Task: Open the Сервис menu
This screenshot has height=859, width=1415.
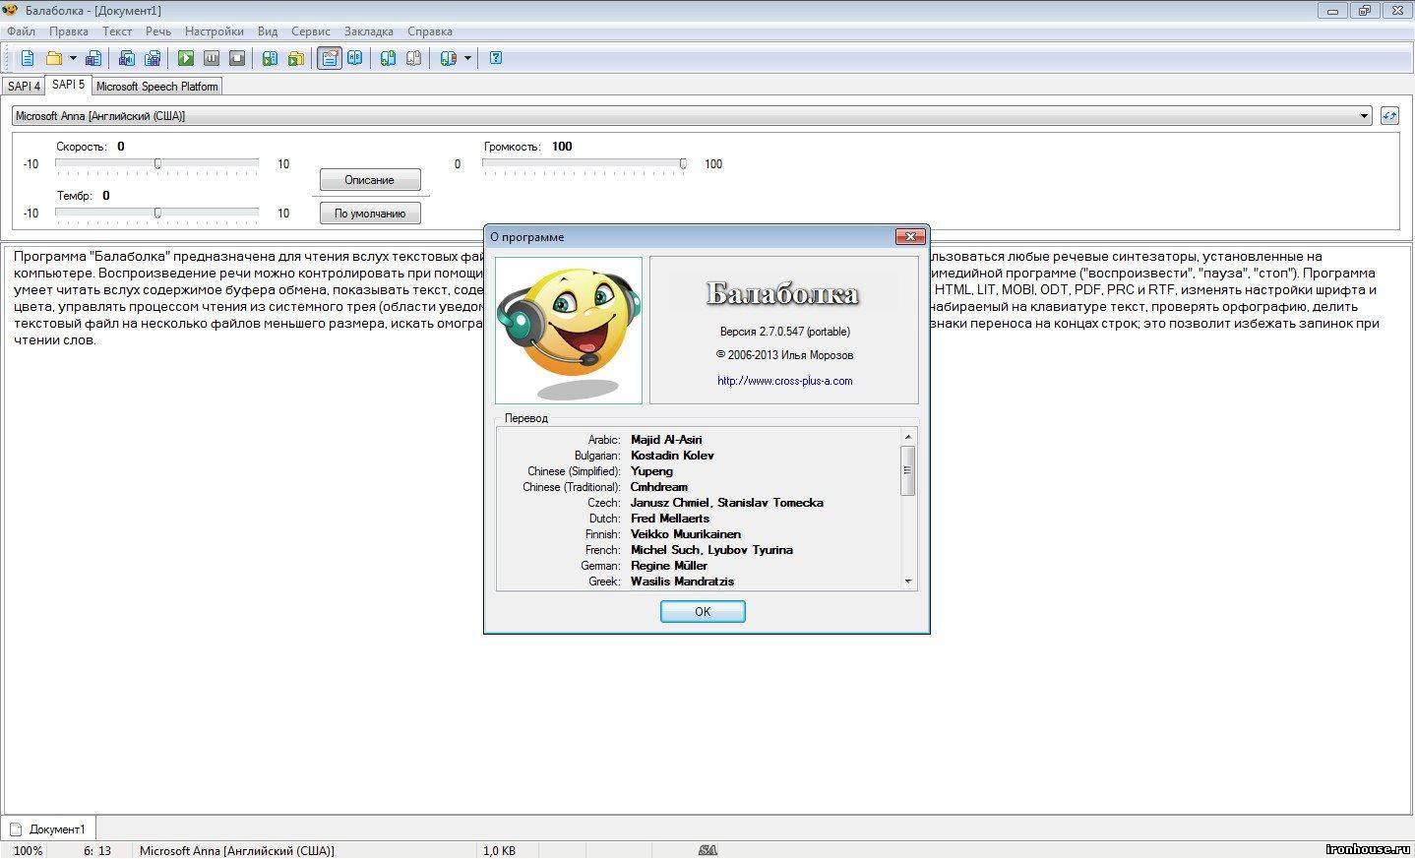Action: click(311, 31)
